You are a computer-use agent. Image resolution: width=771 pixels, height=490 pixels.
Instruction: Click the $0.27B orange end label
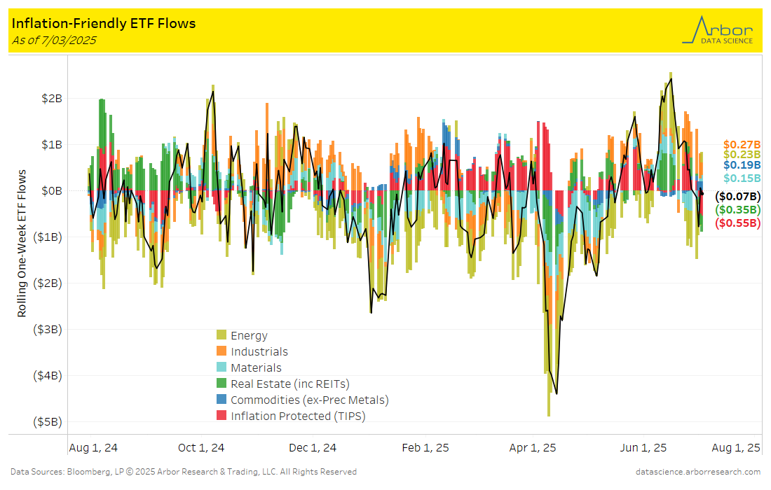tap(742, 143)
